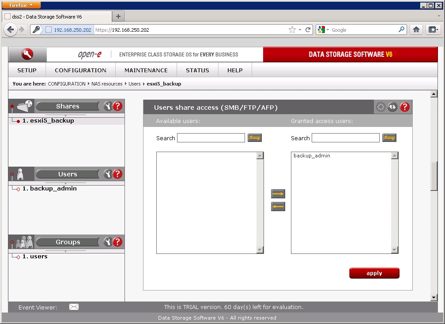This screenshot has width=445, height=324.
Task: Open the STATUS menu
Action: pos(197,70)
